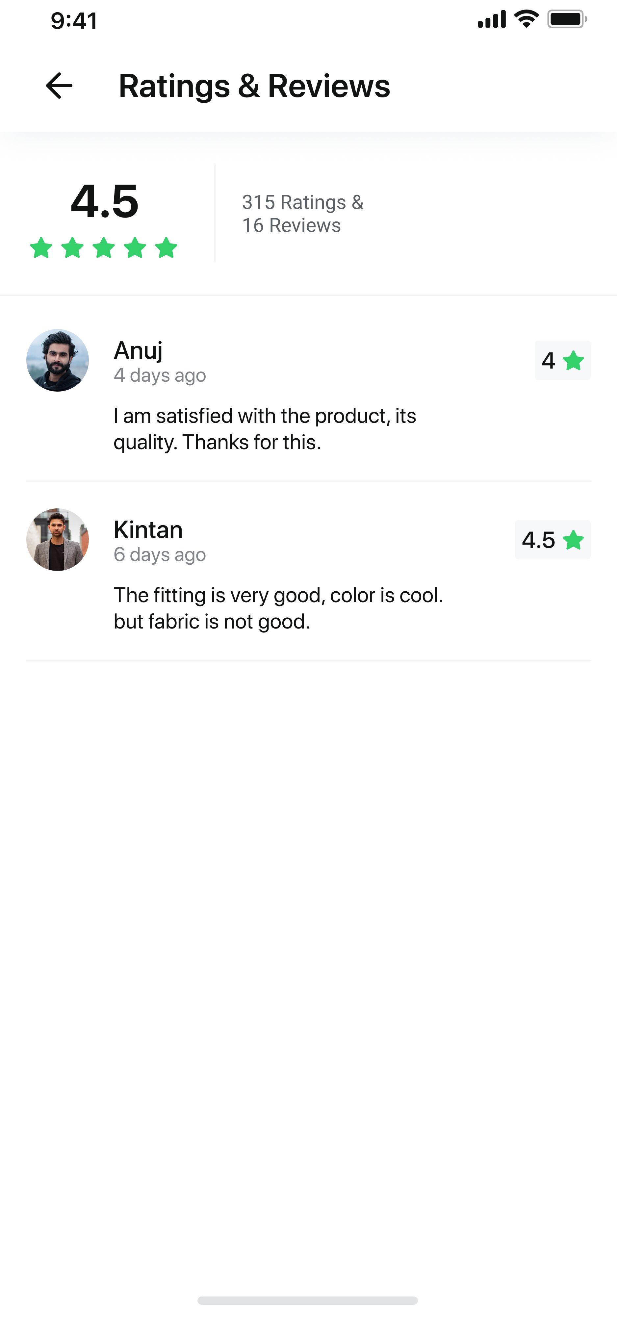
Task: Open reviewer name Anuj
Action: click(138, 350)
